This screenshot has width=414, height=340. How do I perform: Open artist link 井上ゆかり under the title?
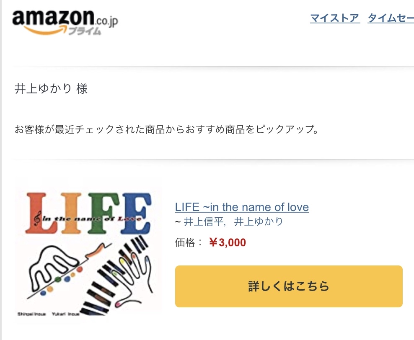click(x=259, y=221)
